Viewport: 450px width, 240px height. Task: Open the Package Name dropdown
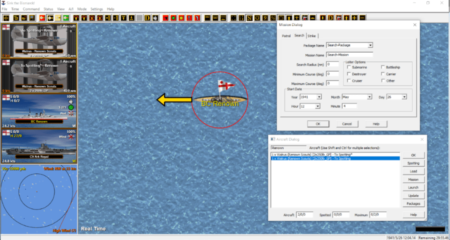coord(370,45)
